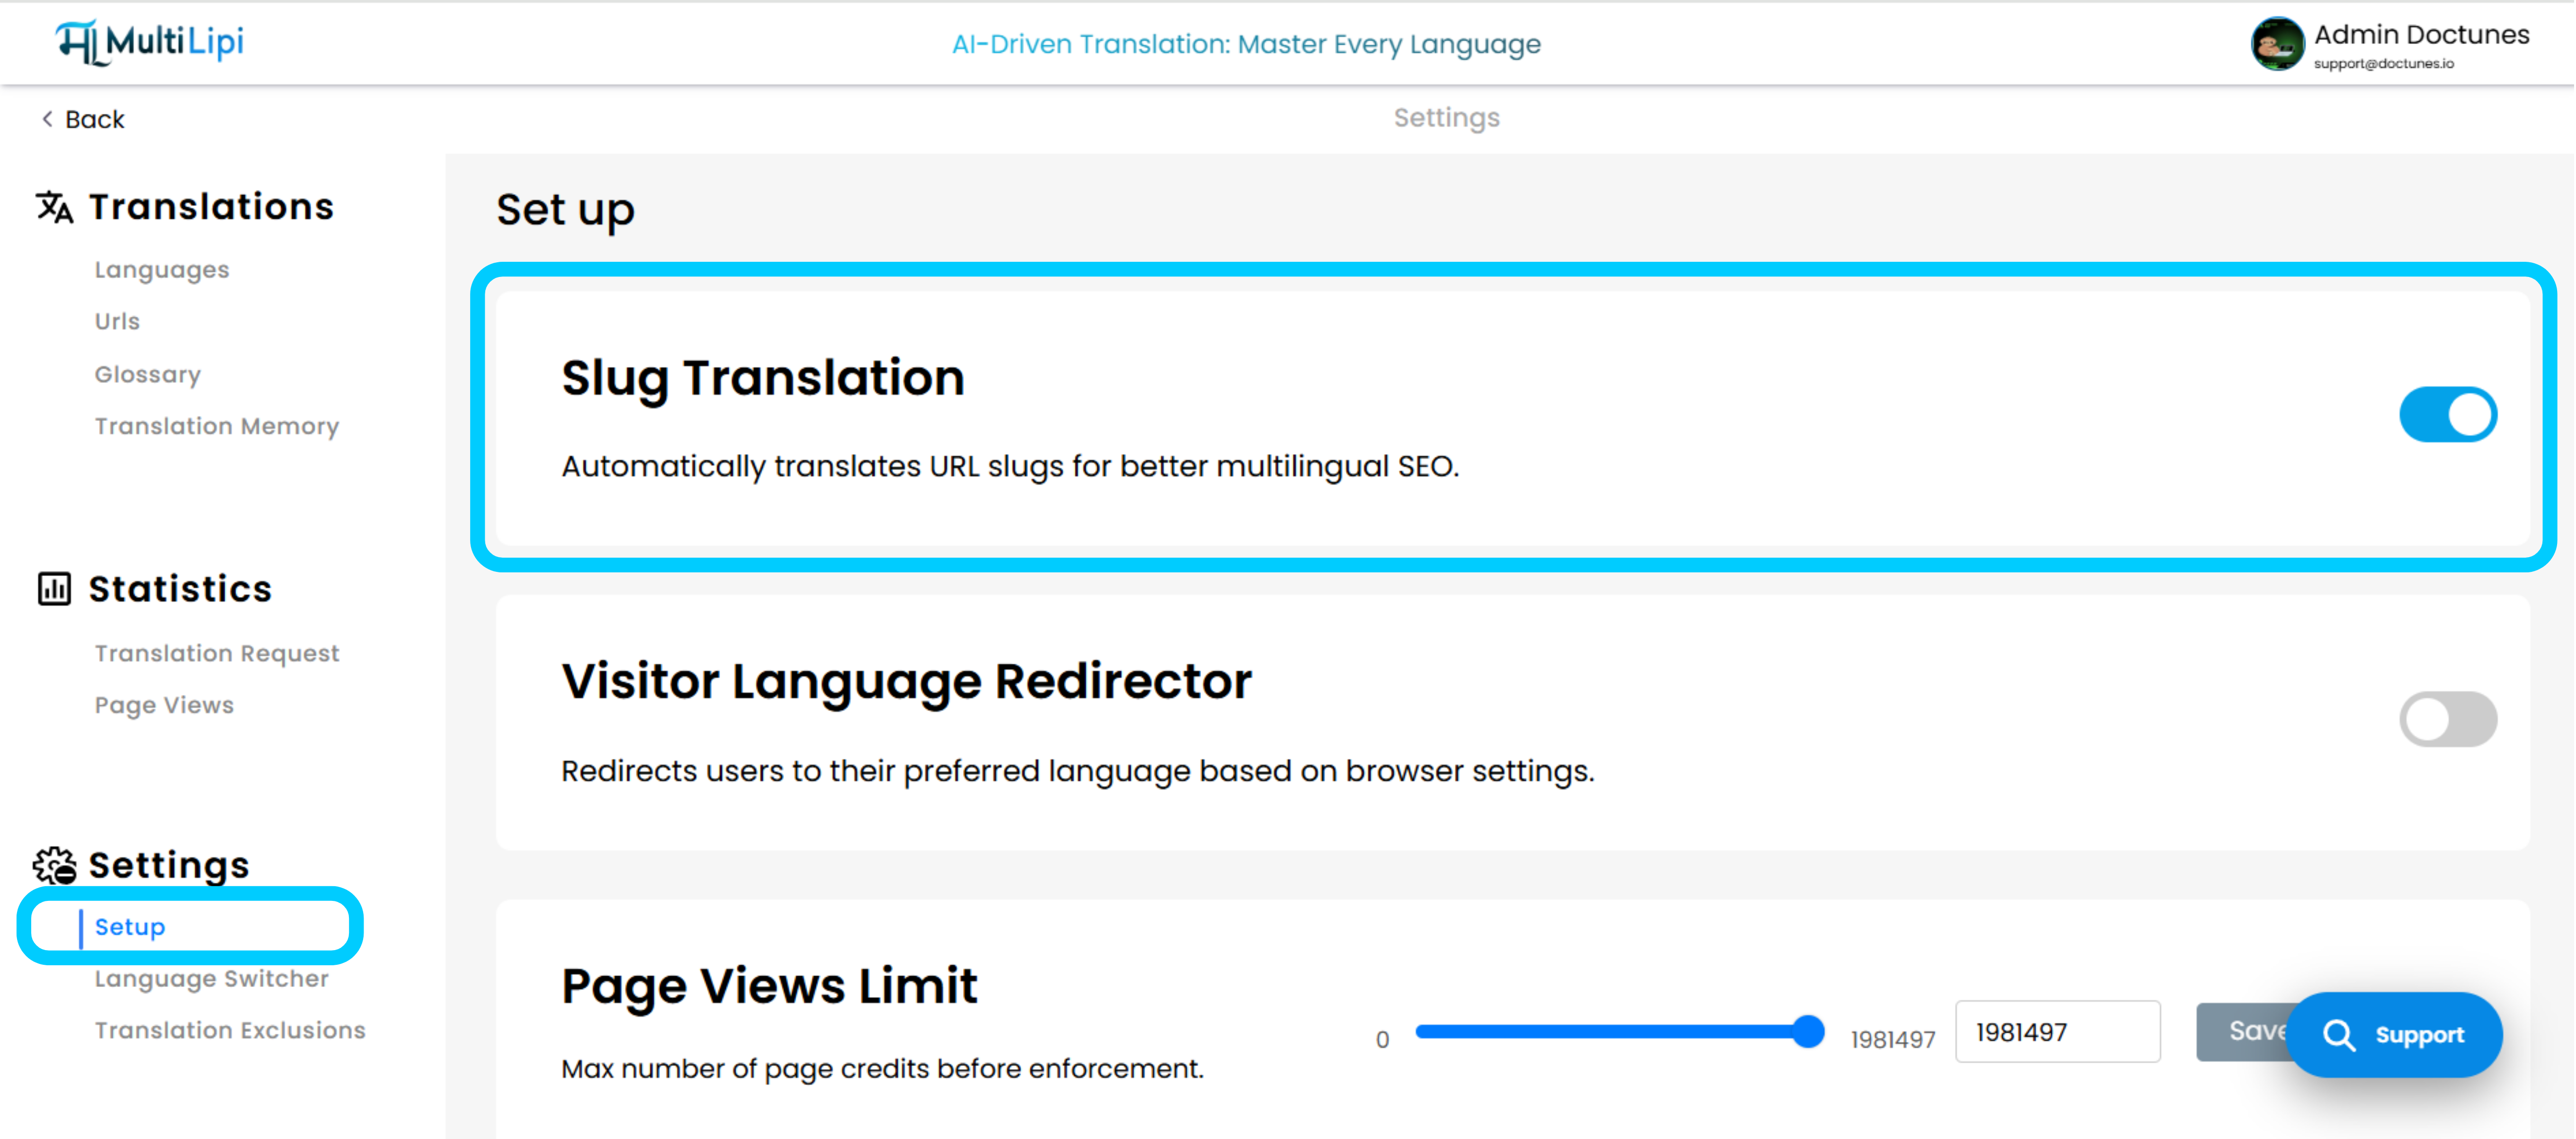2576x1139 pixels.
Task: Open the Languages menu item
Action: tap(162, 270)
